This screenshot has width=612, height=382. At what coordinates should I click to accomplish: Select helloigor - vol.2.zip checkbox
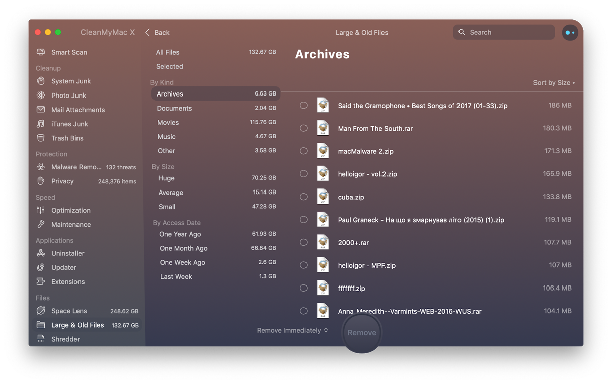pyautogui.click(x=303, y=174)
